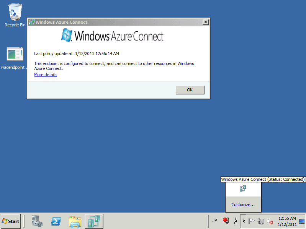Viewport: 306px width, 229px height.
Task: Launch Windows PowerShell from the taskbar
Action: 56,221
